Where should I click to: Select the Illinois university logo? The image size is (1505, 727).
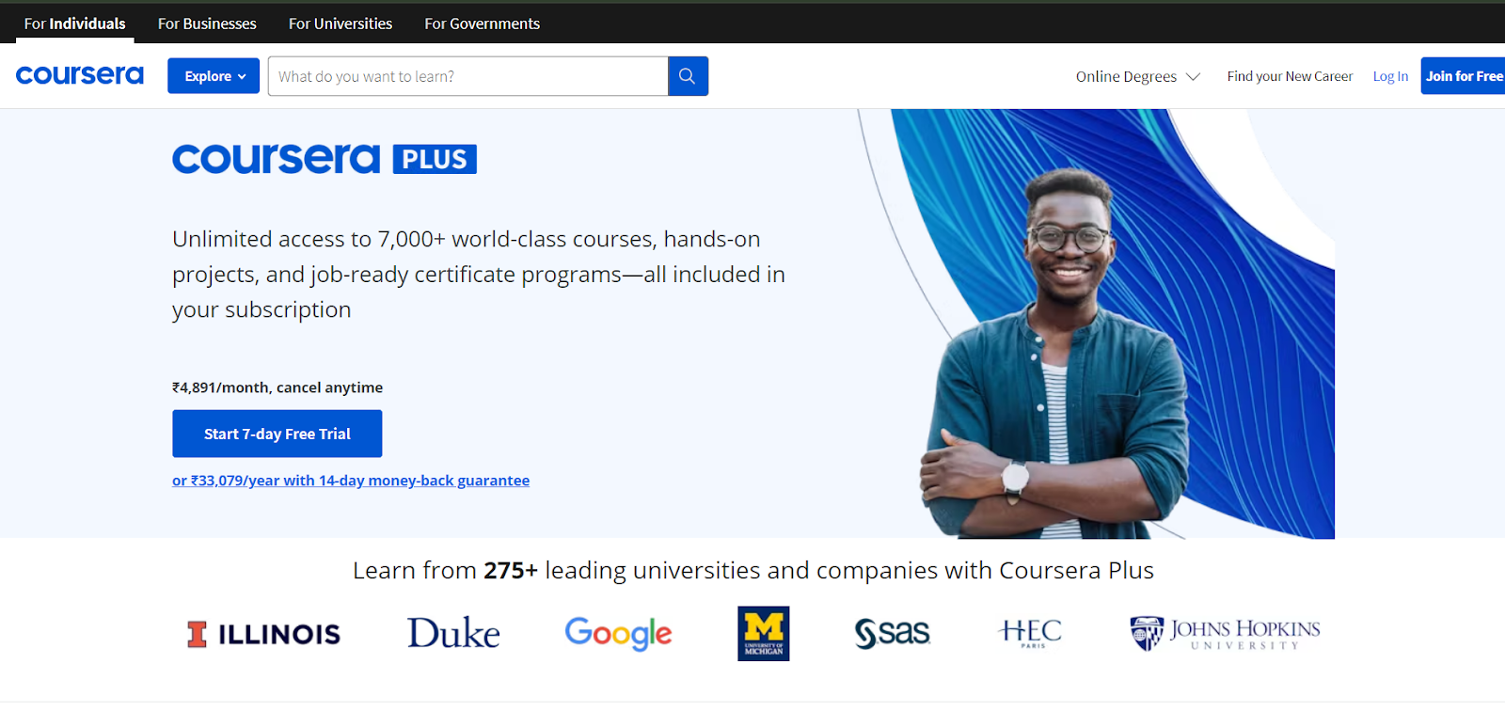[x=263, y=634]
